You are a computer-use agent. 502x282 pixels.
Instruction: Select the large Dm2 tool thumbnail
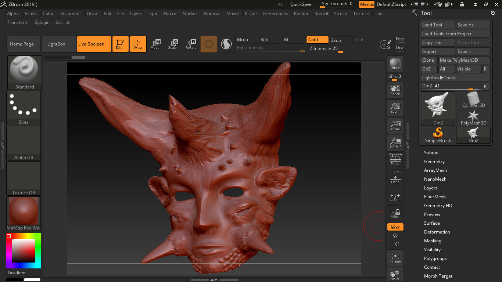coord(438,109)
